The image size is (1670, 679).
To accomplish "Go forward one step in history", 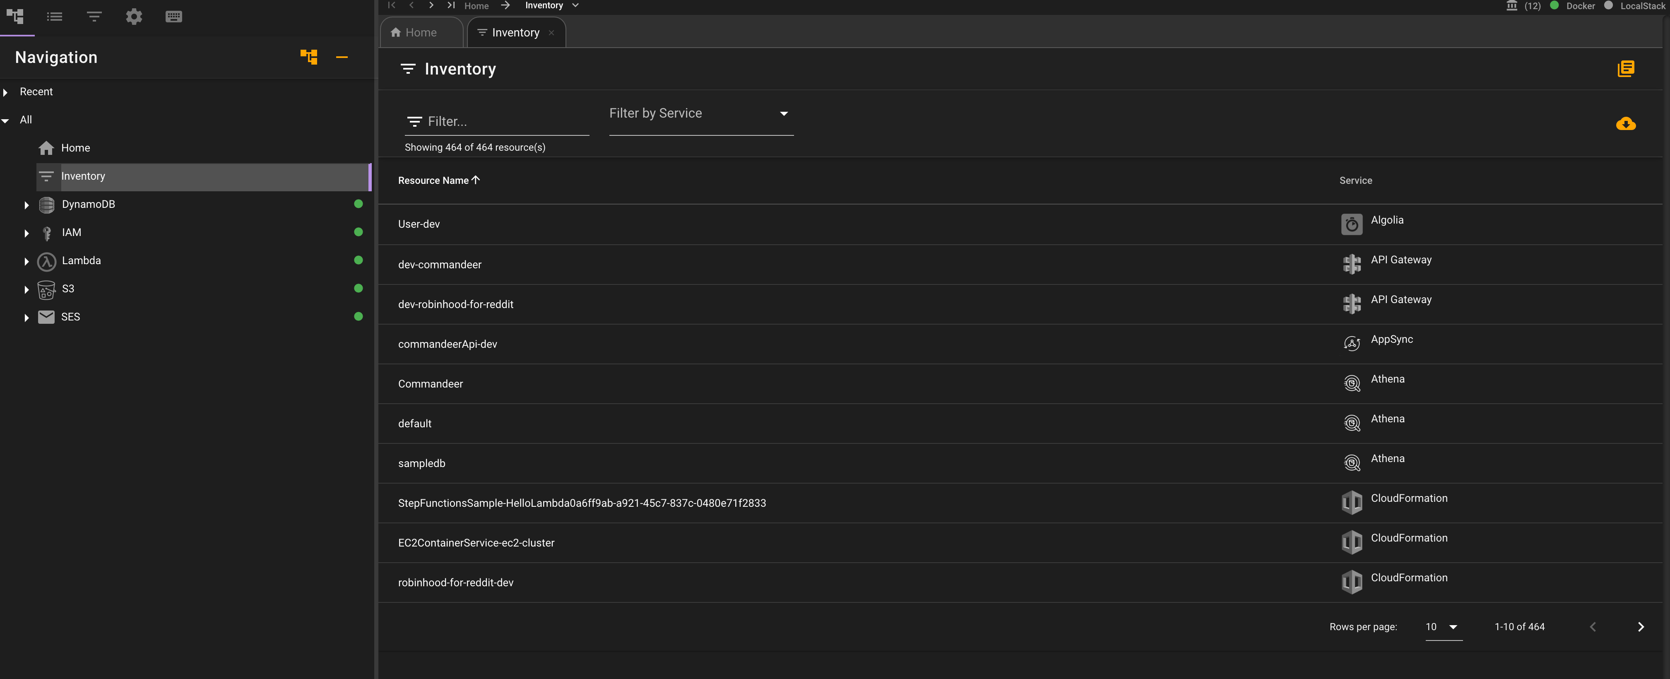I will [431, 5].
